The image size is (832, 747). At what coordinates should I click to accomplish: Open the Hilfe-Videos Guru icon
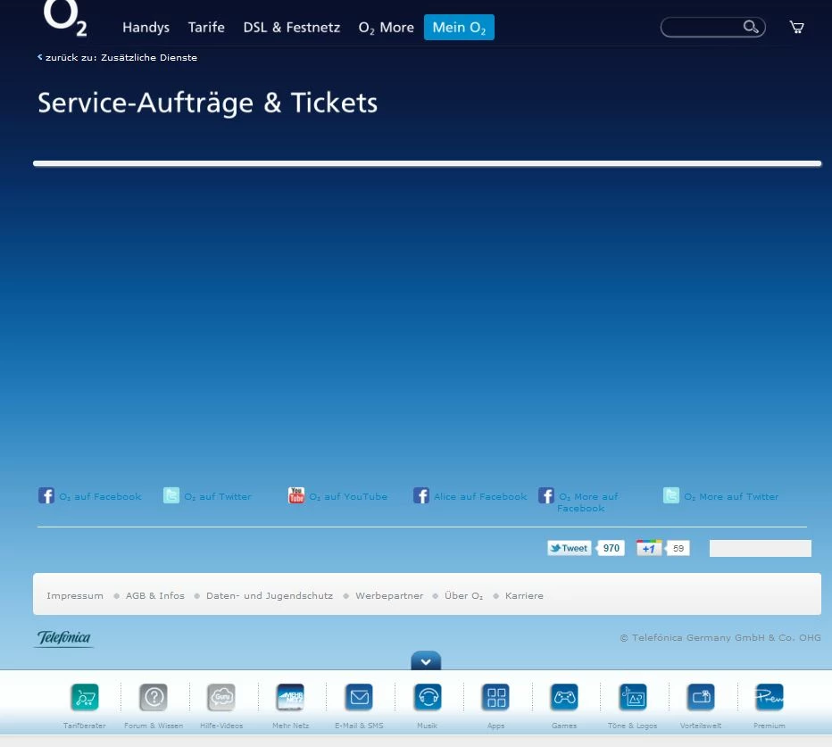pos(221,697)
